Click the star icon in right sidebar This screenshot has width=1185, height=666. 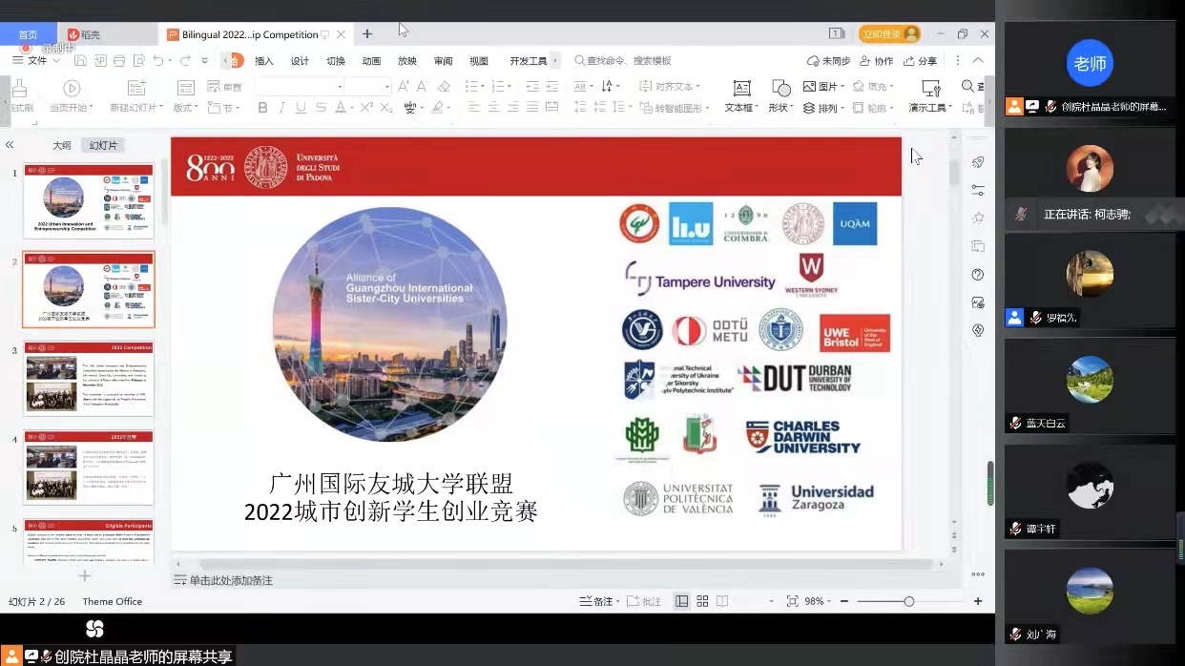click(978, 219)
